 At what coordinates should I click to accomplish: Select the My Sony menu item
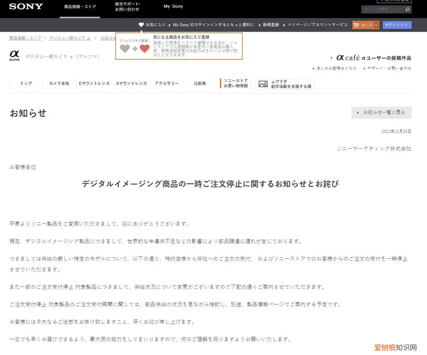click(173, 6)
